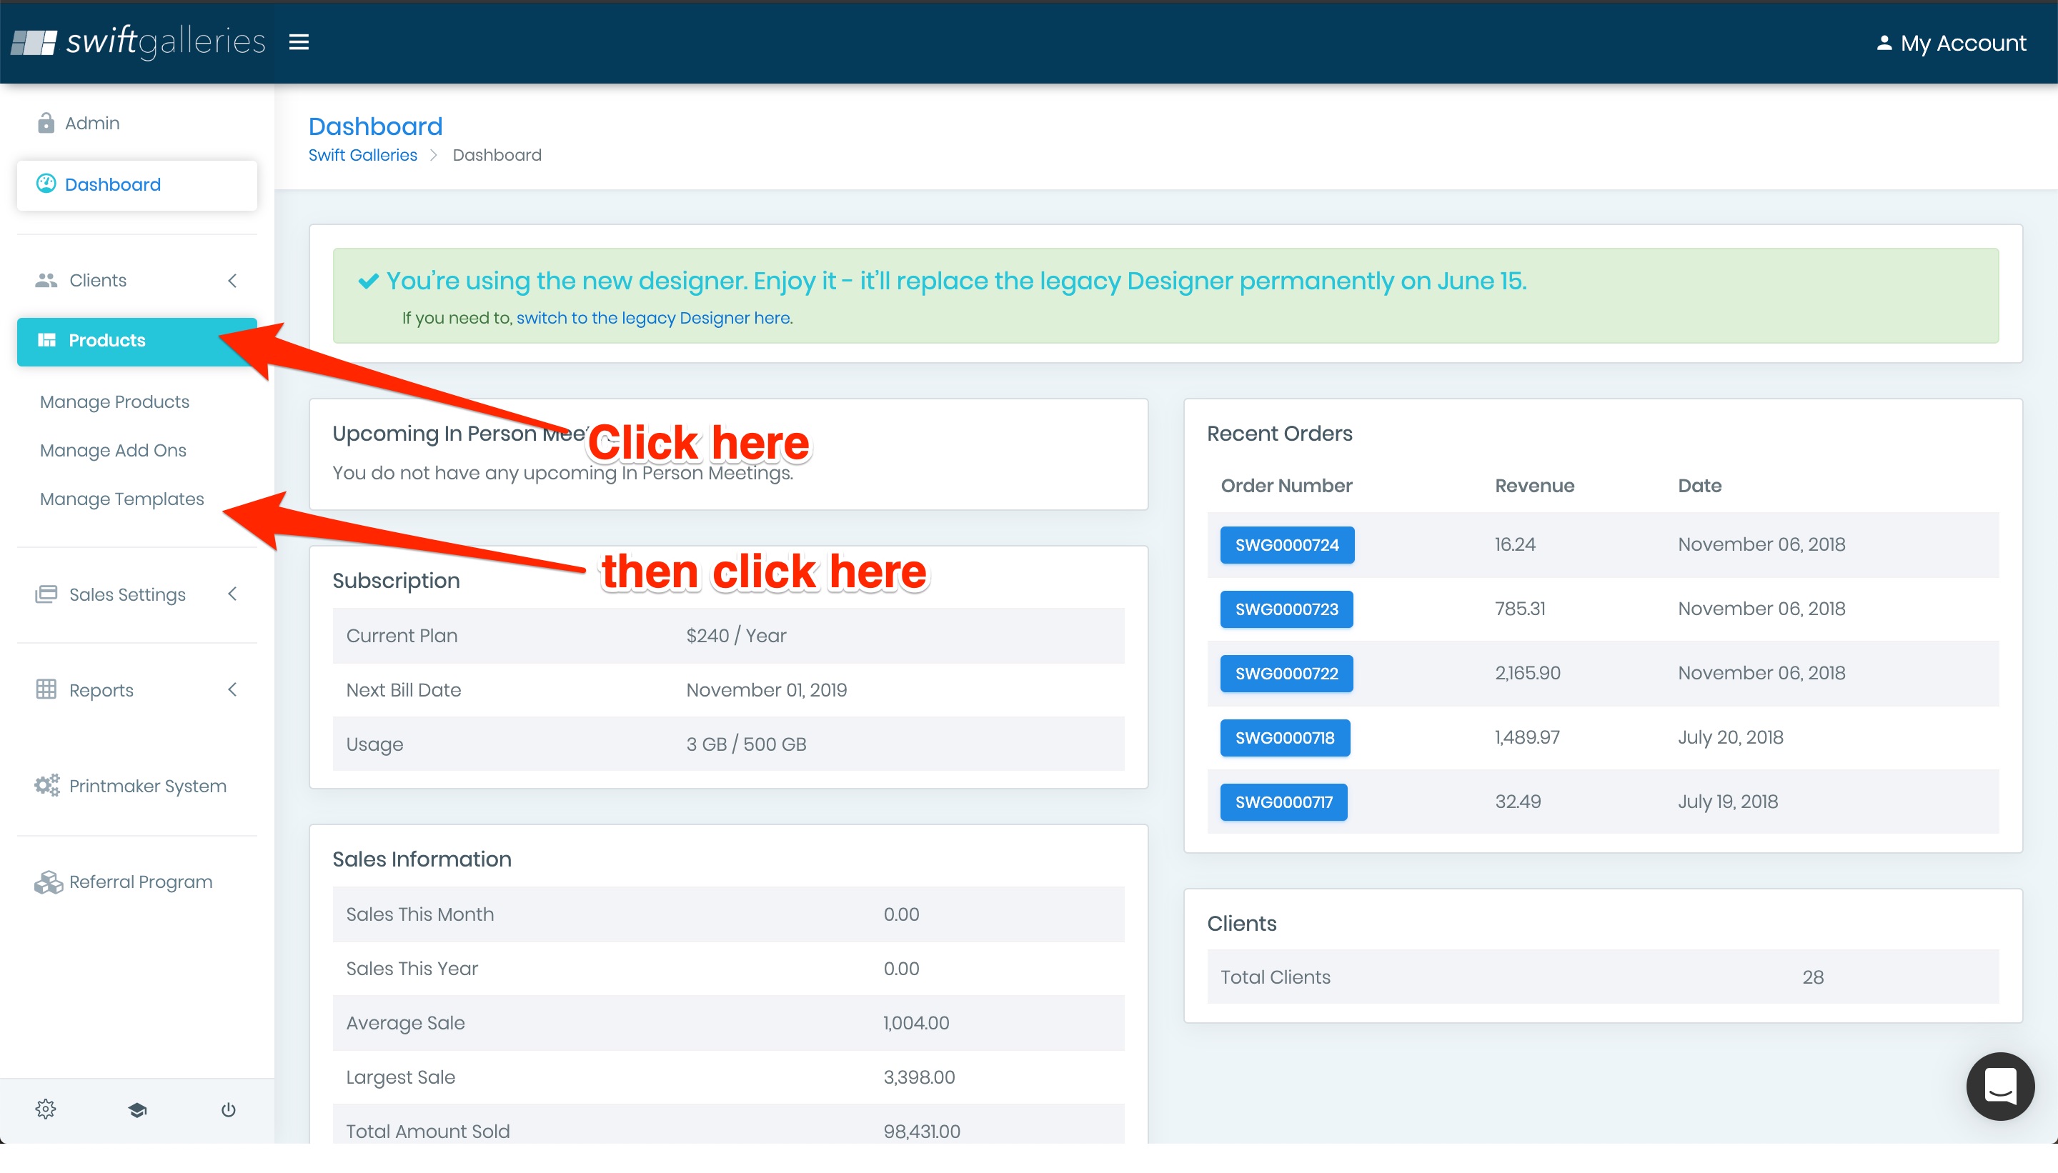Click the Revenue column header
This screenshot has width=2058, height=1173.
(x=1534, y=486)
